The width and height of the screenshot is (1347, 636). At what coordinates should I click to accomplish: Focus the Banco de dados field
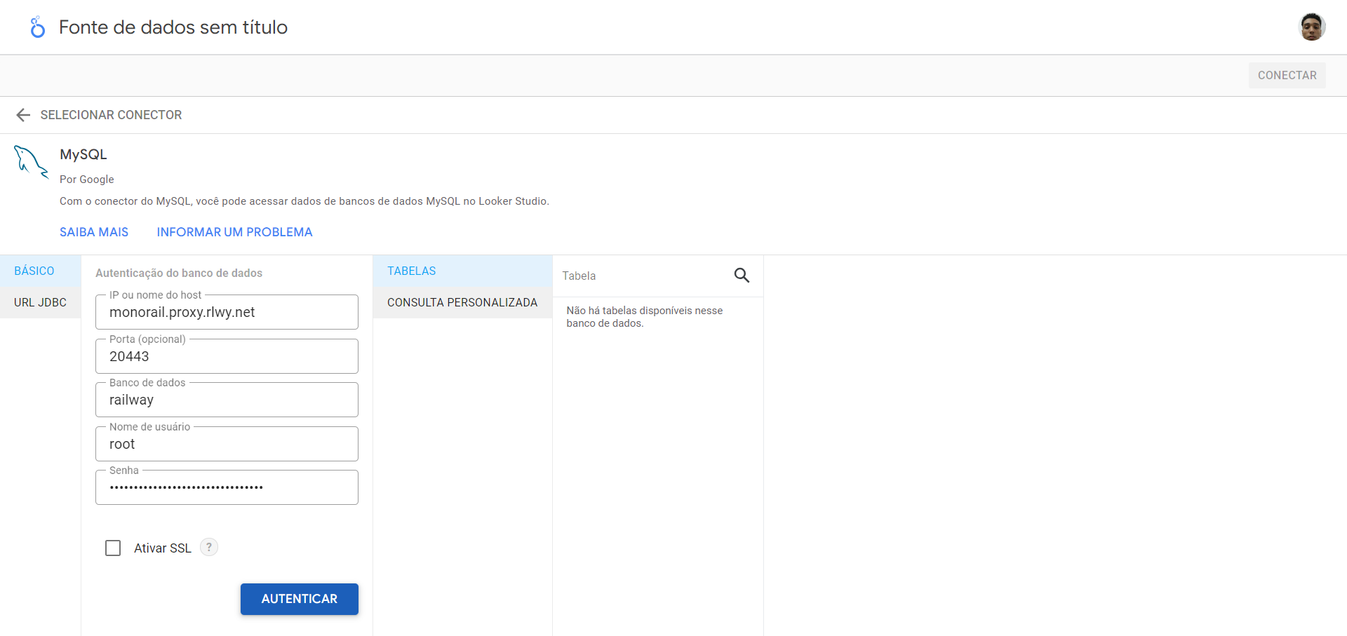coord(227,400)
